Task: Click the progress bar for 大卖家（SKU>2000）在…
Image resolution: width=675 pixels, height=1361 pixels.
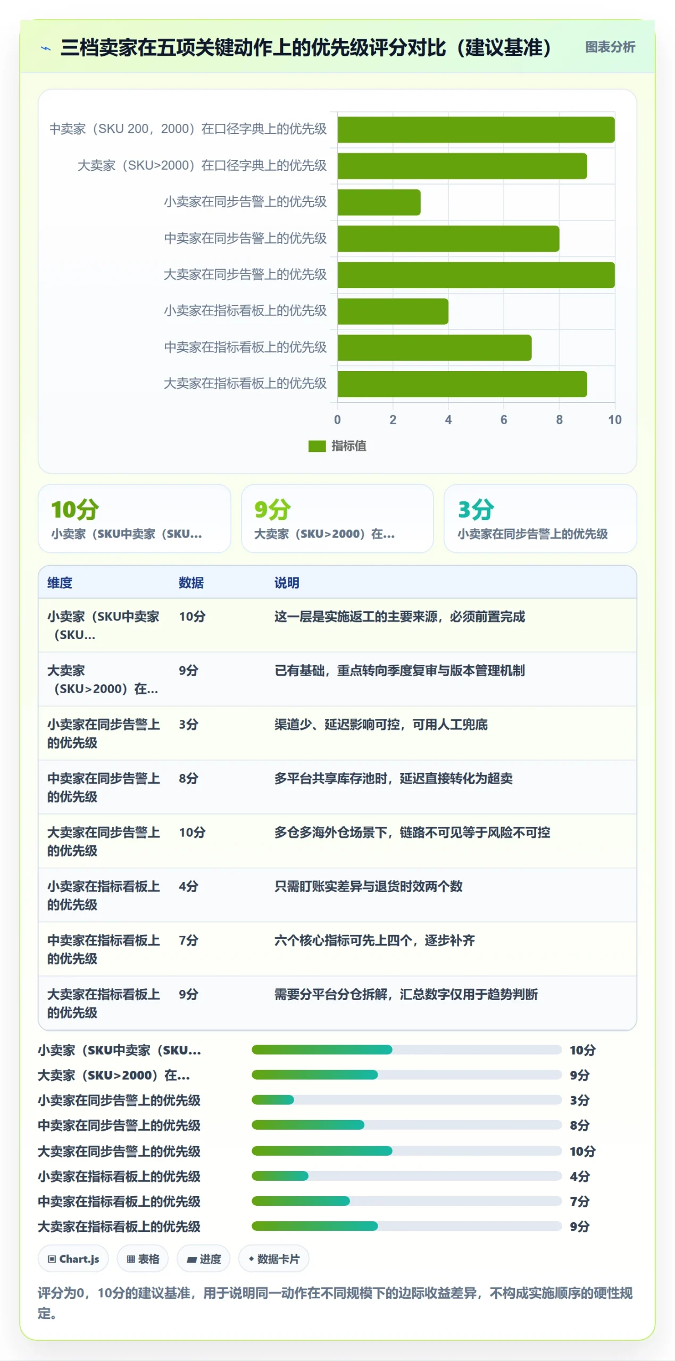Action: [406, 1075]
